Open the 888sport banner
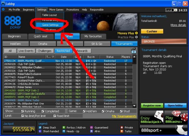 coord(164,130)
